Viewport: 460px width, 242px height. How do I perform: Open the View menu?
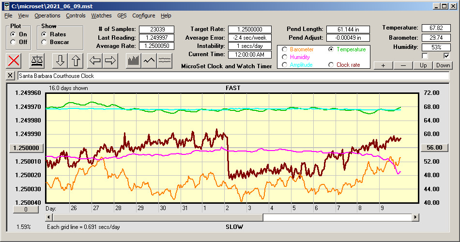(x=23, y=15)
